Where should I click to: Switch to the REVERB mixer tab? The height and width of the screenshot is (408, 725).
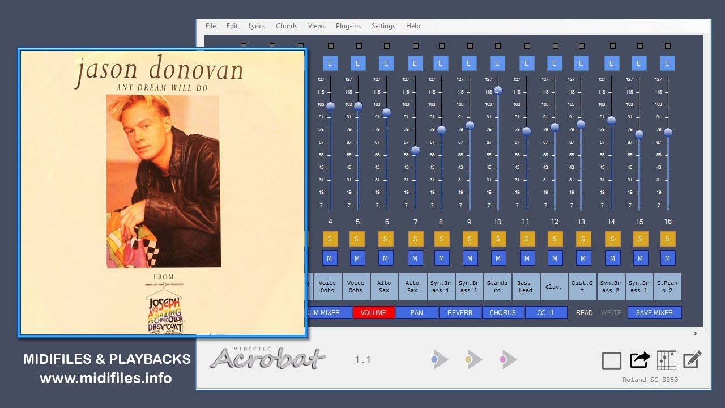pos(460,312)
